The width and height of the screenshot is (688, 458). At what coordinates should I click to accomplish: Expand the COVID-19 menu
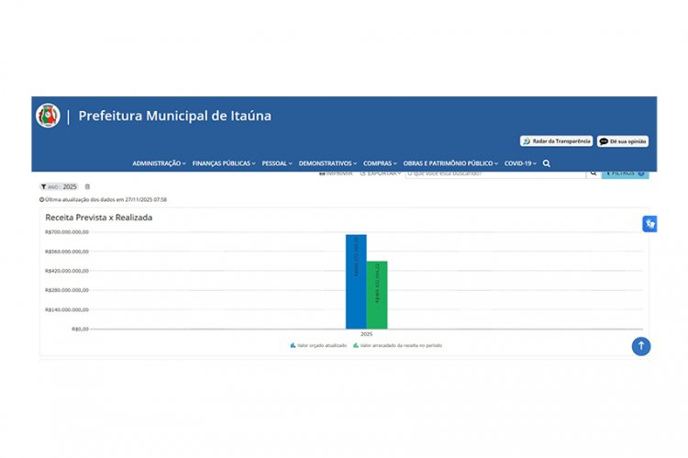coord(520,163)
